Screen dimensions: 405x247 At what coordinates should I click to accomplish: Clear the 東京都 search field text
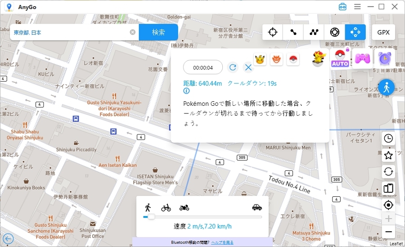pos(133,32)
